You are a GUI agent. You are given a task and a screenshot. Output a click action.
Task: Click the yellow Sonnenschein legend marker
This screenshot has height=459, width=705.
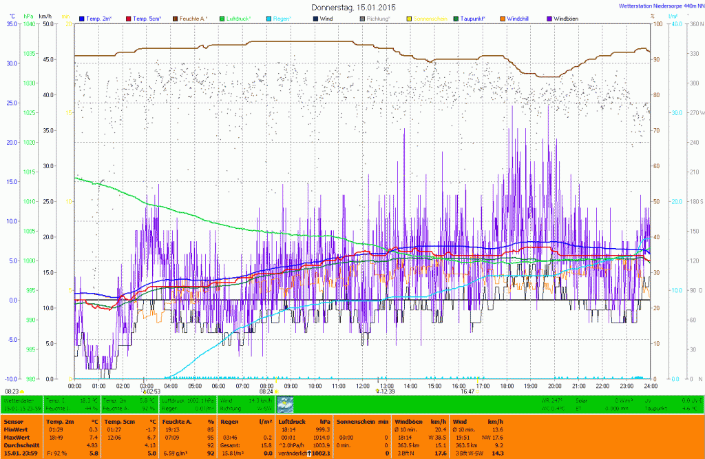click(409, 18)
